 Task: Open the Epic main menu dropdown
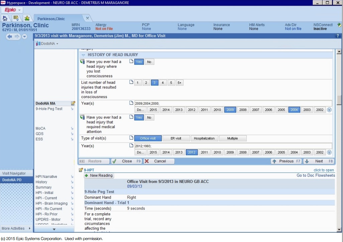coord(12,10)
